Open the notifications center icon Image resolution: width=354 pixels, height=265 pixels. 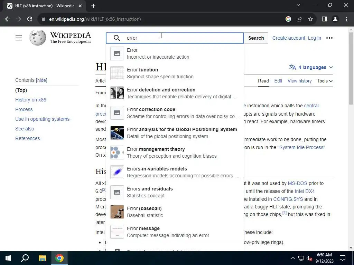343,258
